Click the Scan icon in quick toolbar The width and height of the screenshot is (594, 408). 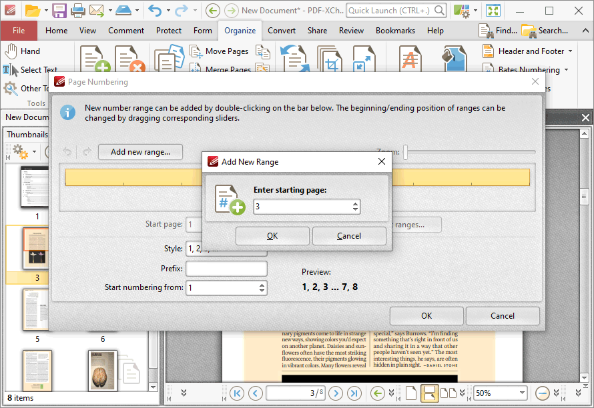tap(124, 11)
